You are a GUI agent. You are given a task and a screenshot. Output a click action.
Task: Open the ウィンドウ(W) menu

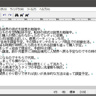(17, 9)
